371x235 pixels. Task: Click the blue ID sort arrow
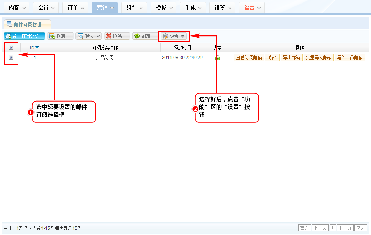(x=37, y=48)
